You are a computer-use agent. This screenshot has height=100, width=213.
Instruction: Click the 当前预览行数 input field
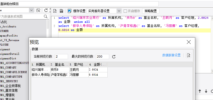[x=61, y=57]
